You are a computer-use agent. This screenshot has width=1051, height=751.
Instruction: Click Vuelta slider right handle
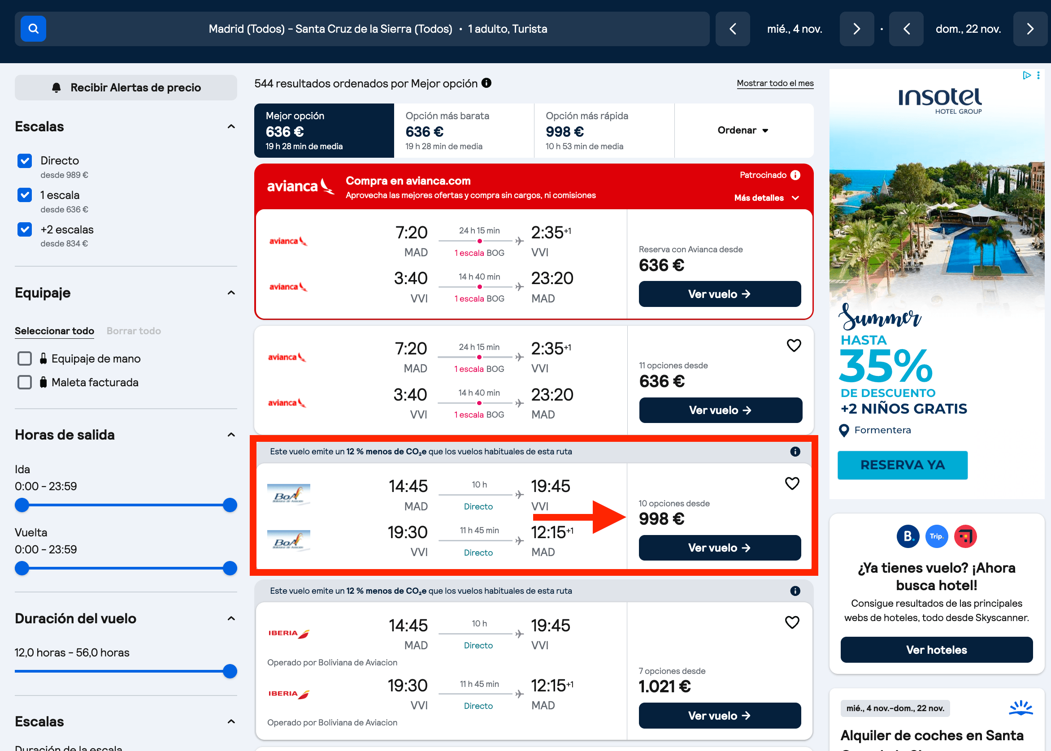[x=230, y=568]
